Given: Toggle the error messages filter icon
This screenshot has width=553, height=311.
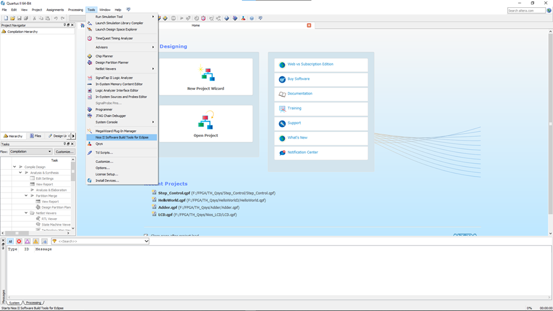Looking at the screenshot, I should (x=19, y=241).
